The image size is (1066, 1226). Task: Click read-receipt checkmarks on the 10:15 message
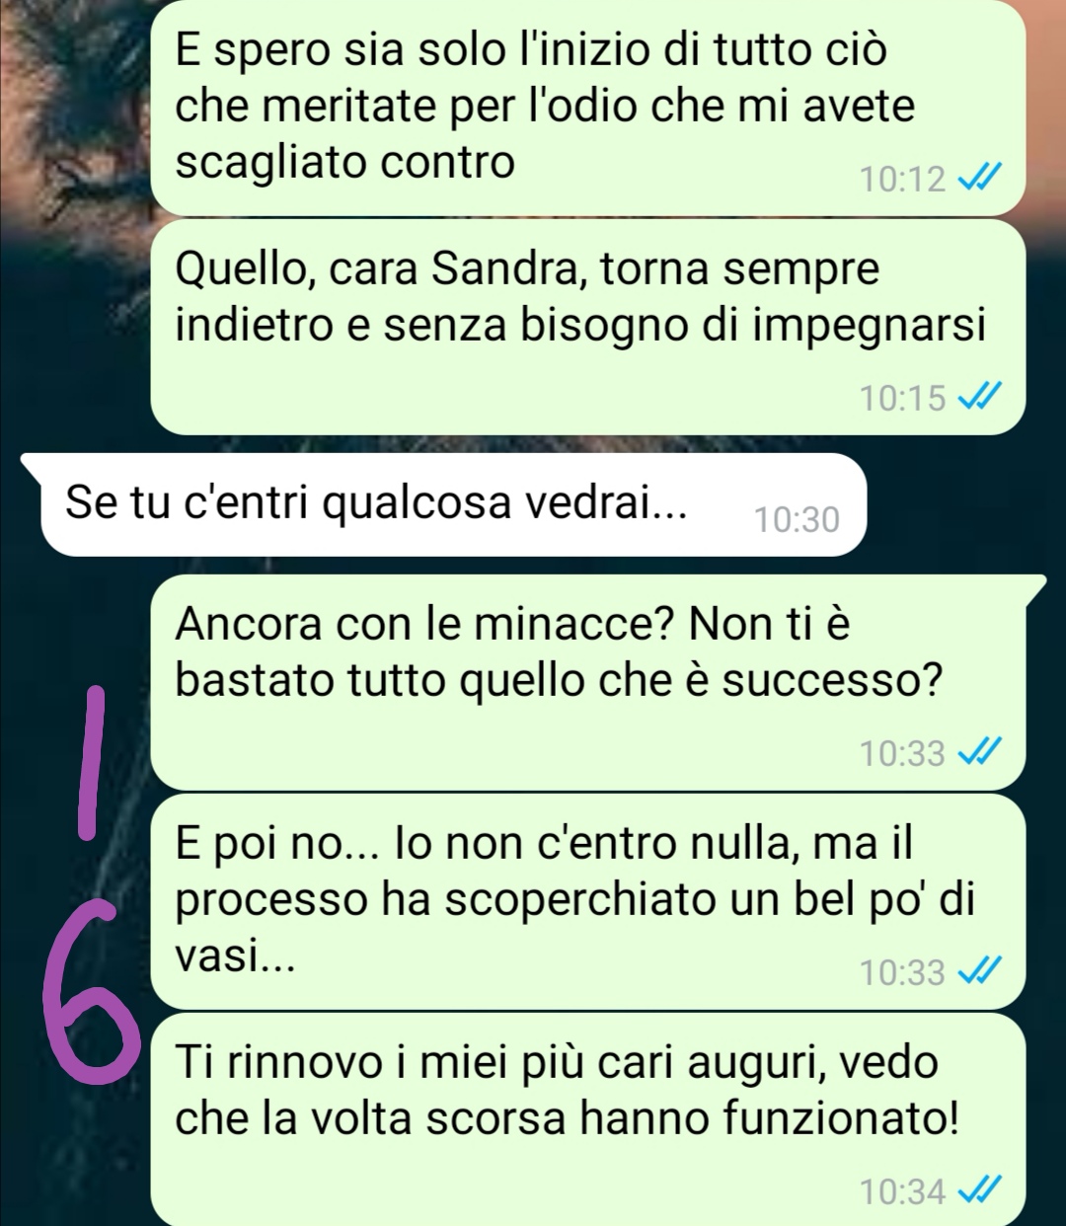point(979,398)
